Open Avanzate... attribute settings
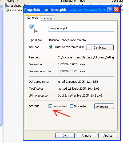Viewport: 123px width, 143px height. click(x=104, y=106)
